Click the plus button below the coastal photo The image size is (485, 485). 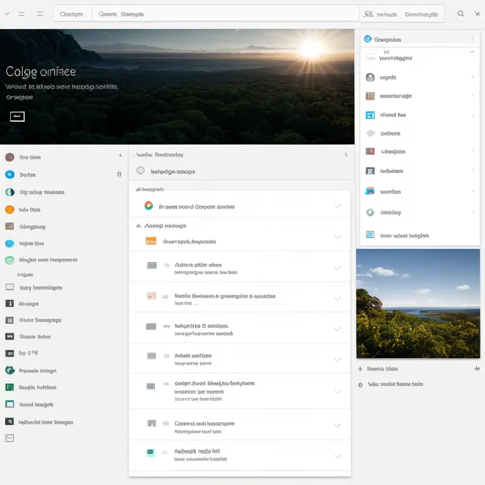tap(476, 369)
